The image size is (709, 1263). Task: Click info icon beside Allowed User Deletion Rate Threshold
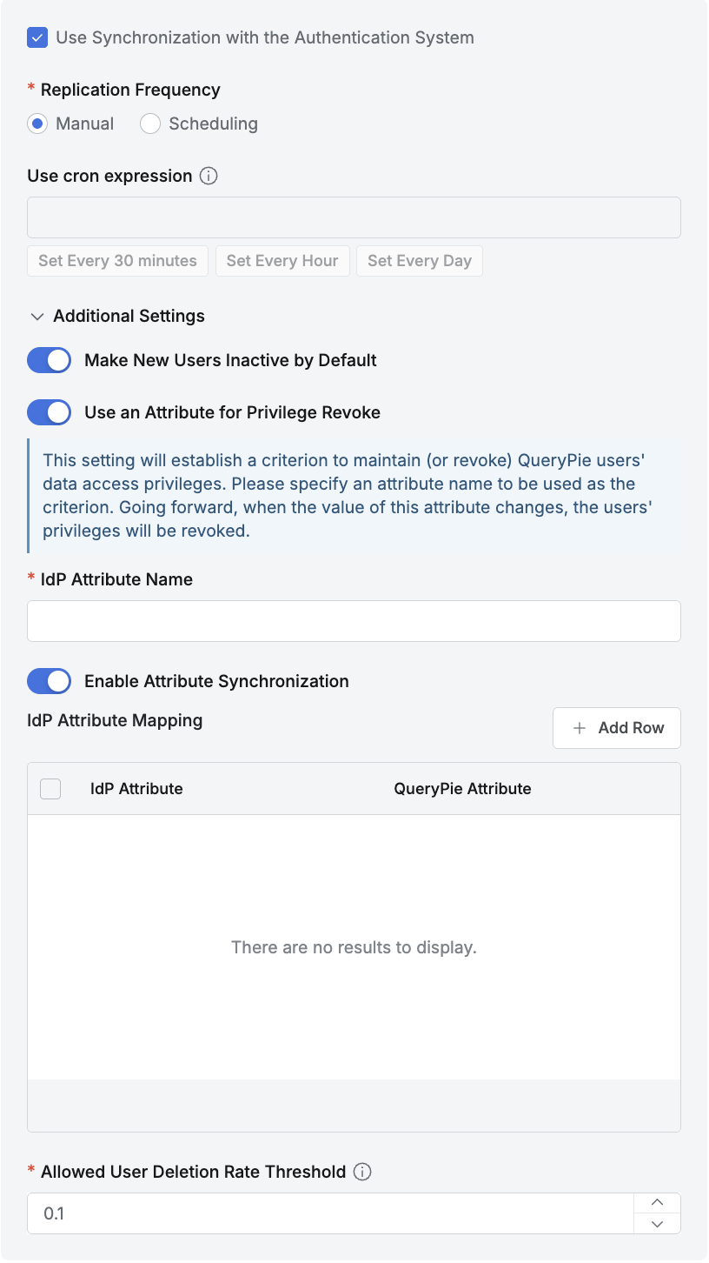click(362, 1172)
